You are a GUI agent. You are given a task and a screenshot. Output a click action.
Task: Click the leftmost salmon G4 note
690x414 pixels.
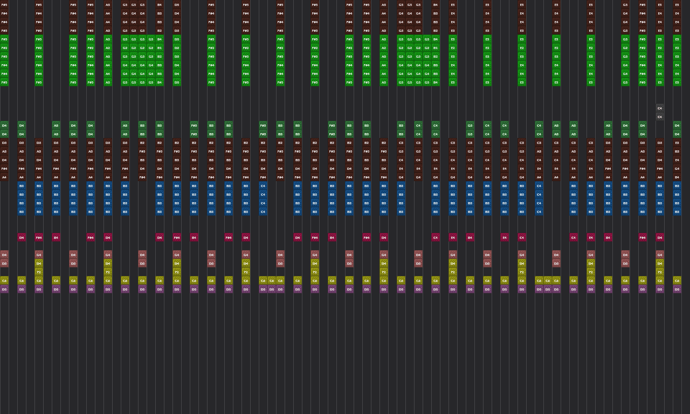click(39, 254)
